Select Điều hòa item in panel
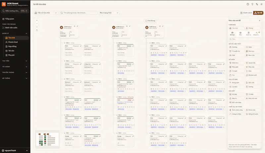Image resolution: width=265 pixels, height=153 pixels. [x=236, y=63]
